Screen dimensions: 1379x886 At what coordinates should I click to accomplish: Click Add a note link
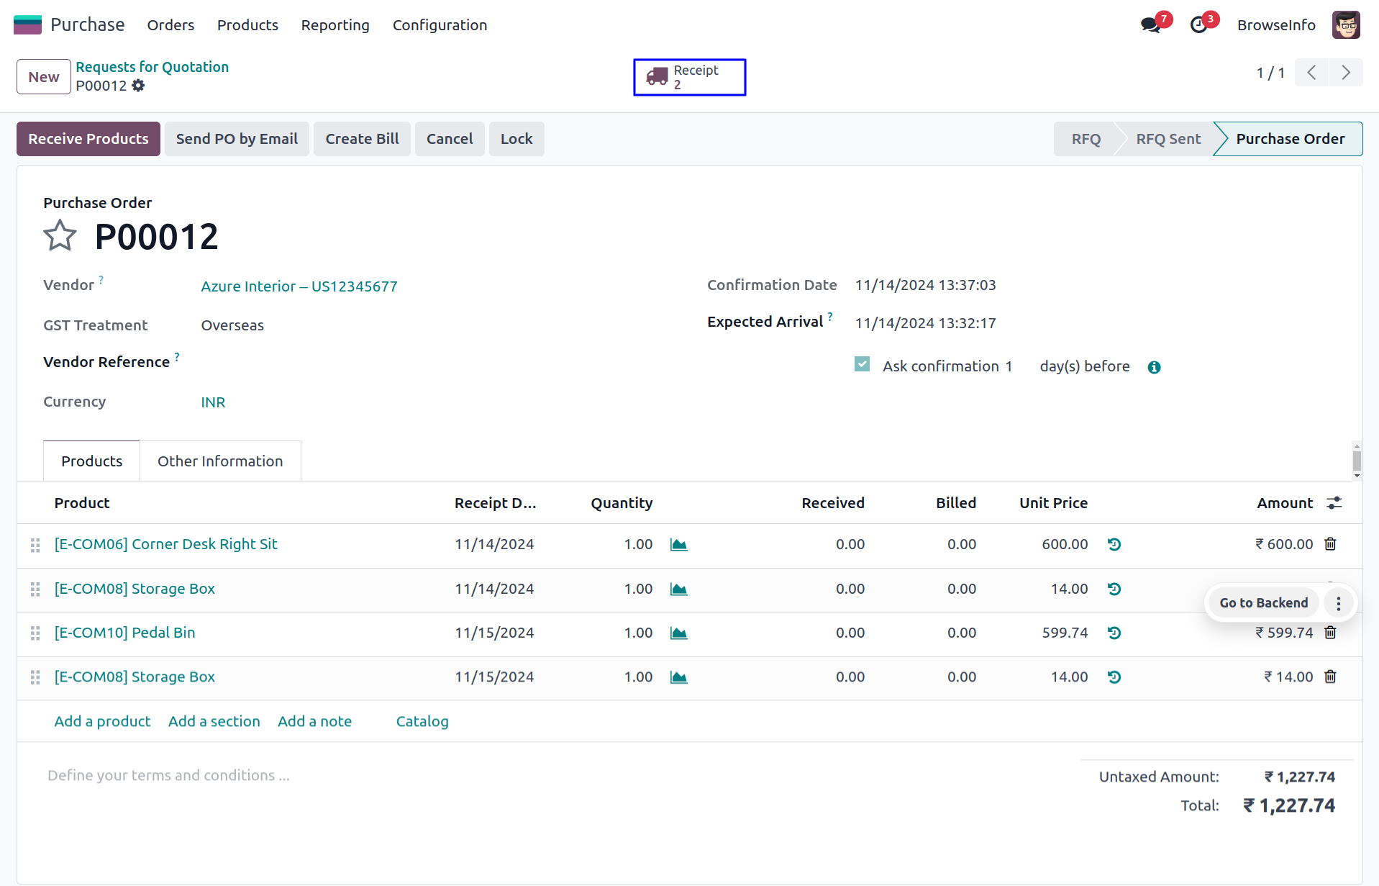314,721
